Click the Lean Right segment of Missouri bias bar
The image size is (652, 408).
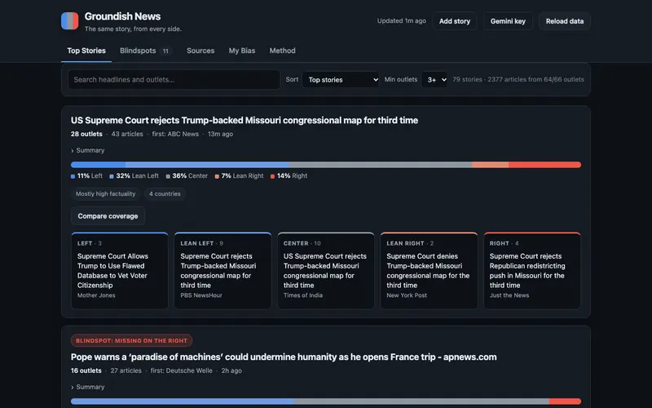pyautogui.click(x=491, y=165)
